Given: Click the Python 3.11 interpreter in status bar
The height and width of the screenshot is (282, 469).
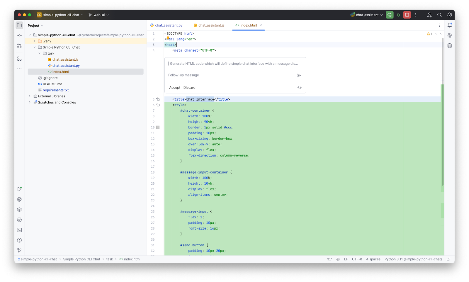Looking at the screenshot, I should coord(413,259).
